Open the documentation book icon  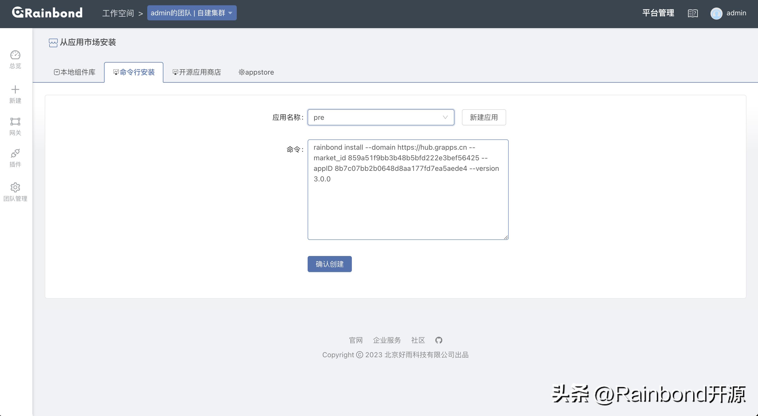point(693,13)
